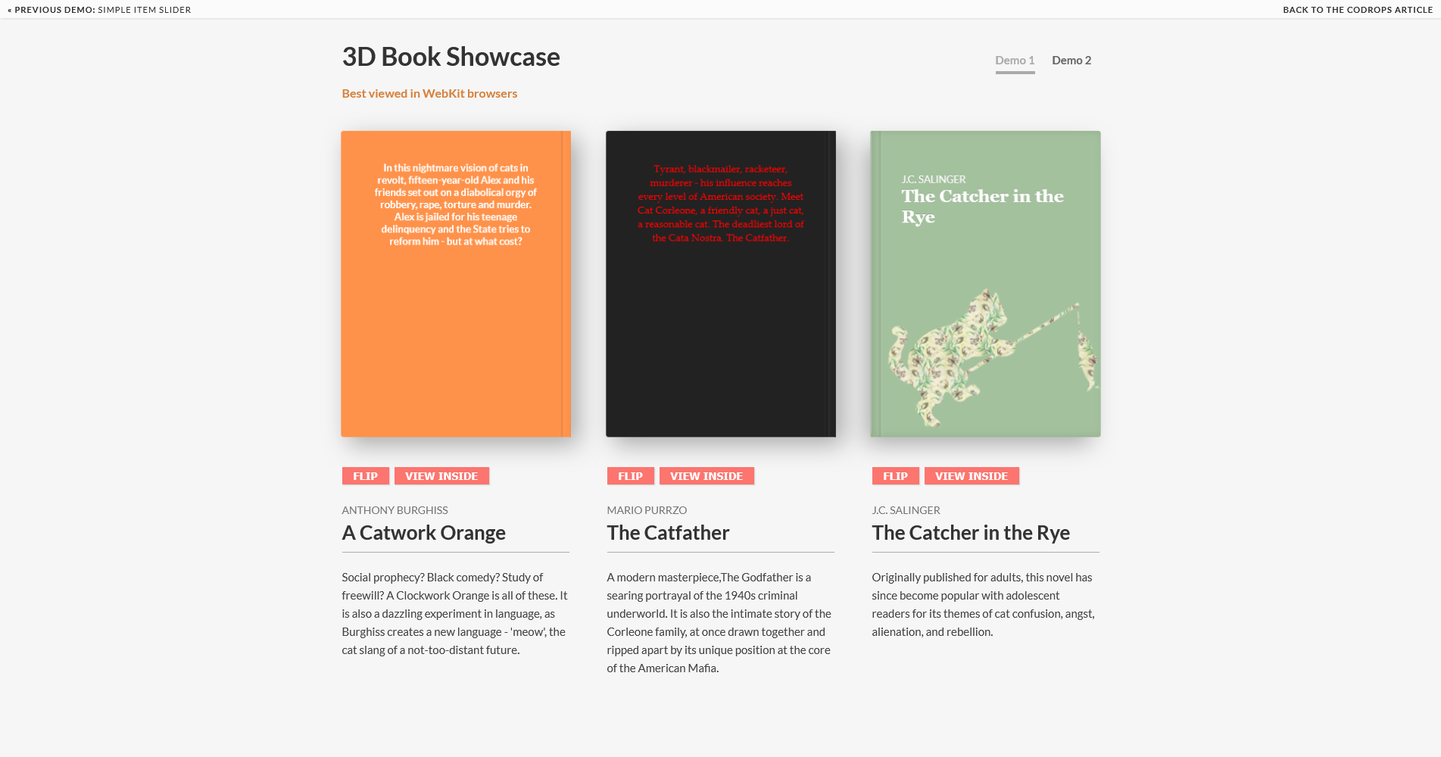This screenshot has width=1441, height=757.
Task: Open Back to the Codrops Article link
Action: 1358,10
